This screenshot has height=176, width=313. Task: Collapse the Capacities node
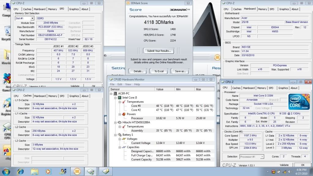(x=120, y=147)
